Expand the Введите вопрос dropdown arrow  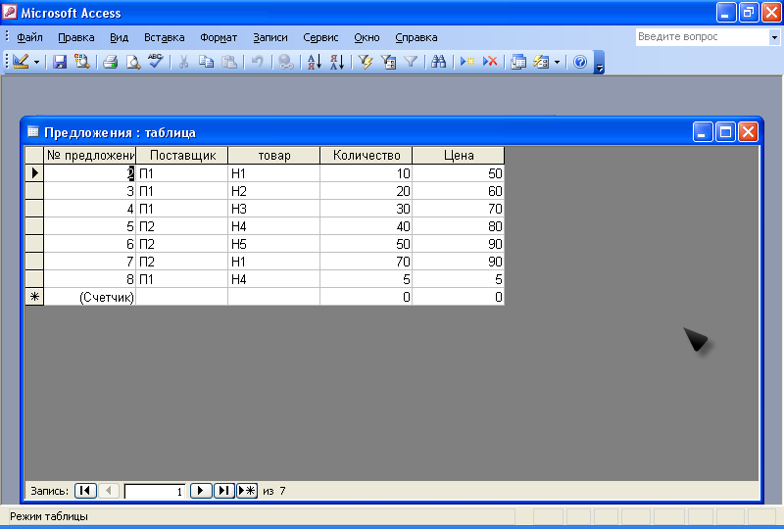(774, 37)
